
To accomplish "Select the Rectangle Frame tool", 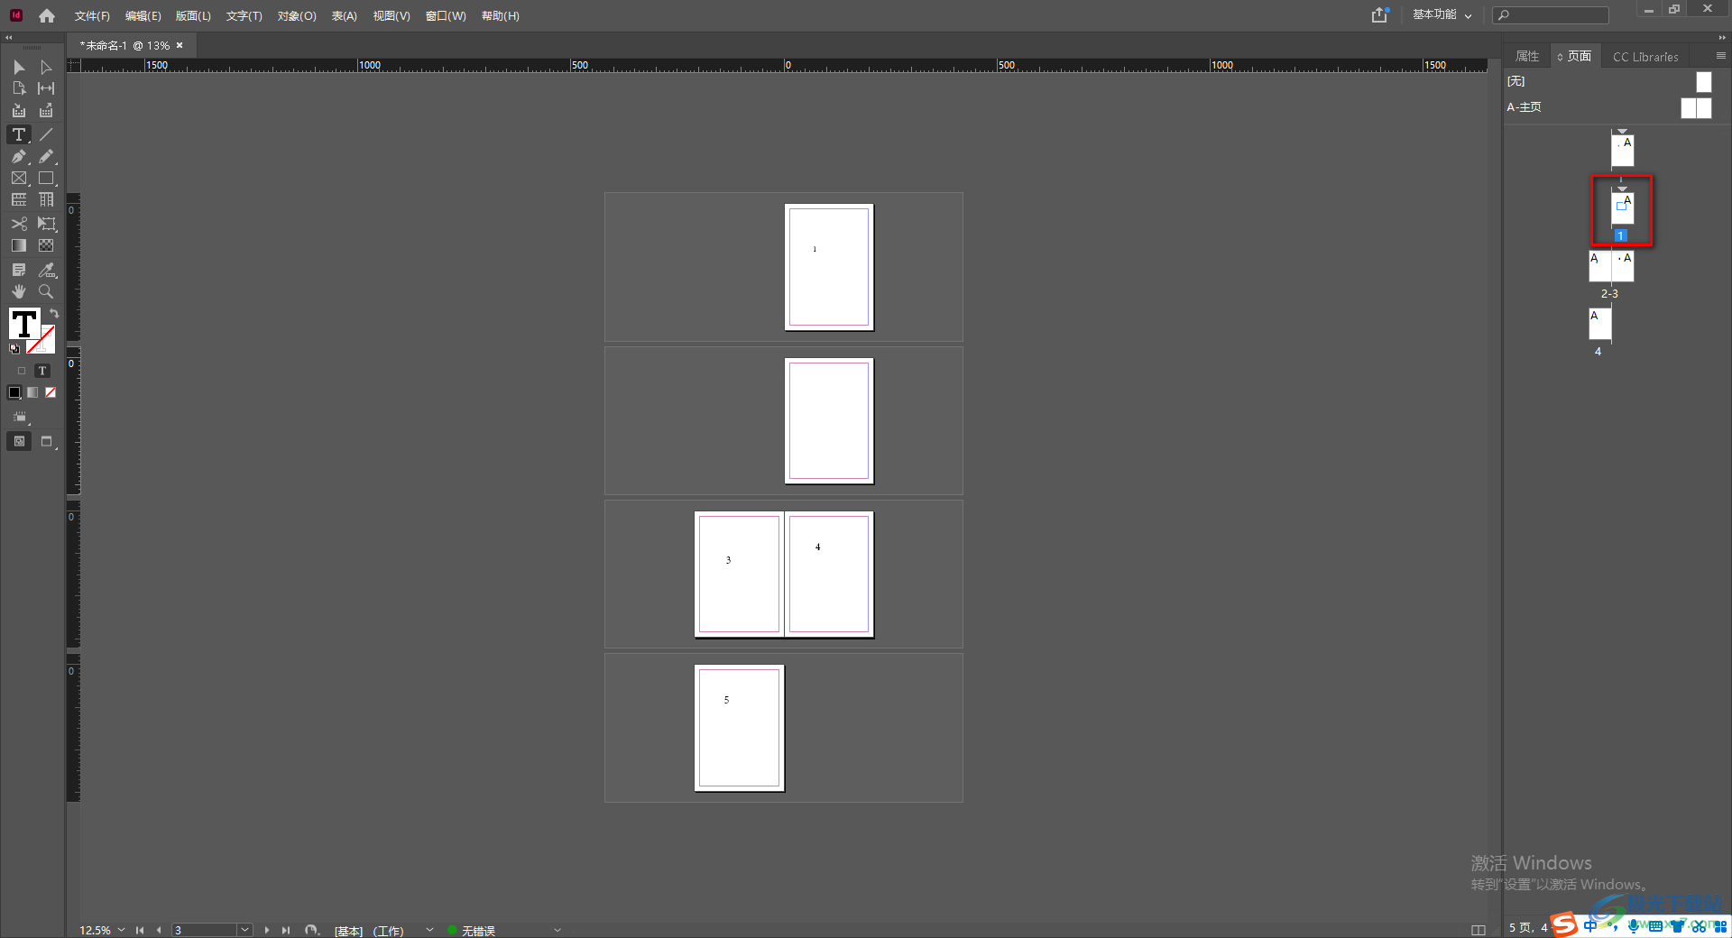I will [18, 179].
